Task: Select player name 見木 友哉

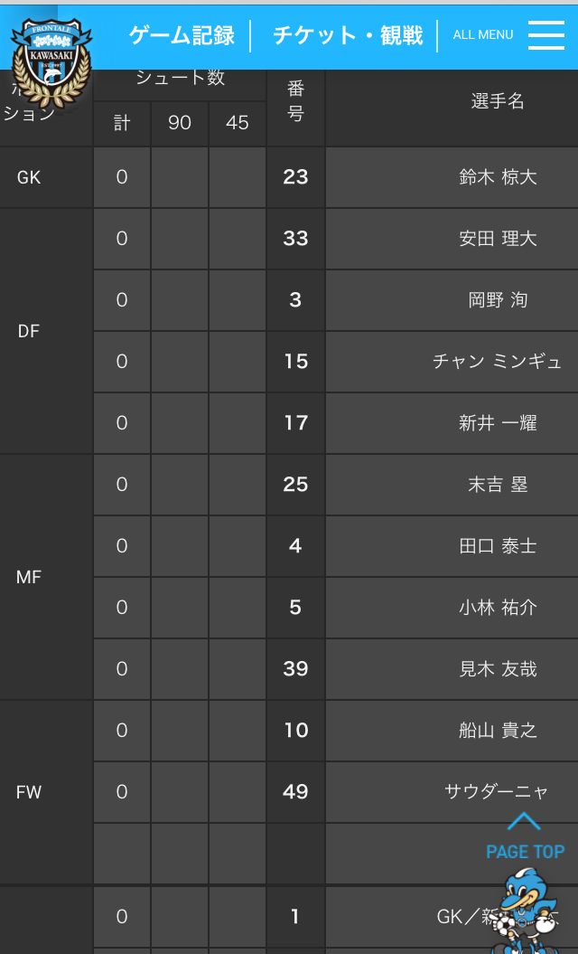Action: tap(498, 669)
